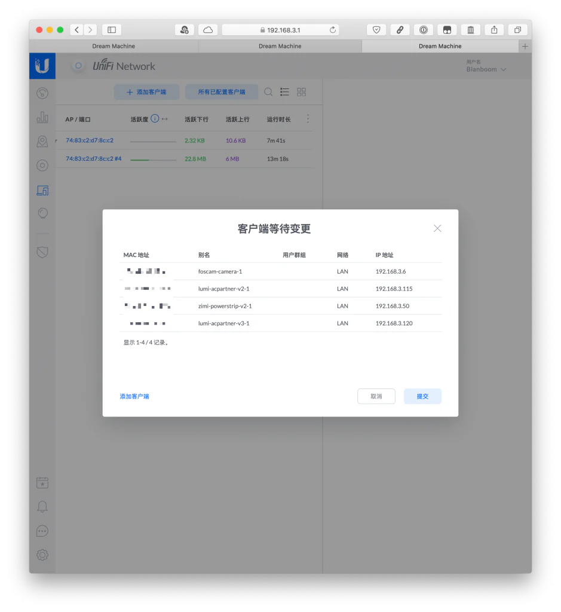Screen dimensions: 561x612
Task: Sort by the 运行时长 column header
Action: click(278, 120)
